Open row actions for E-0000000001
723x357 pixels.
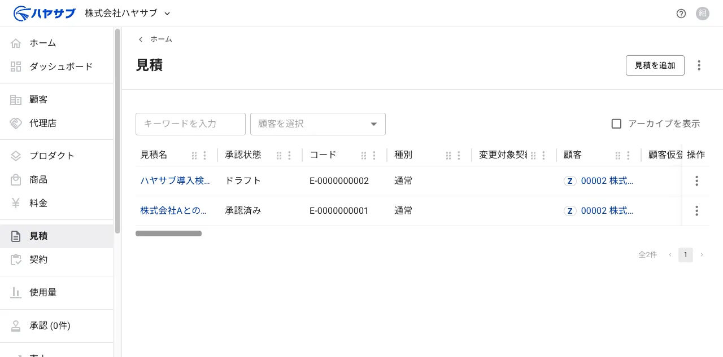[x=696, y=211]
